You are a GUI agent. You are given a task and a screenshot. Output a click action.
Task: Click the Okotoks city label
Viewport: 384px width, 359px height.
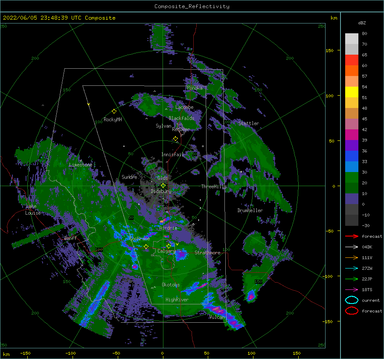click(171, 284)
